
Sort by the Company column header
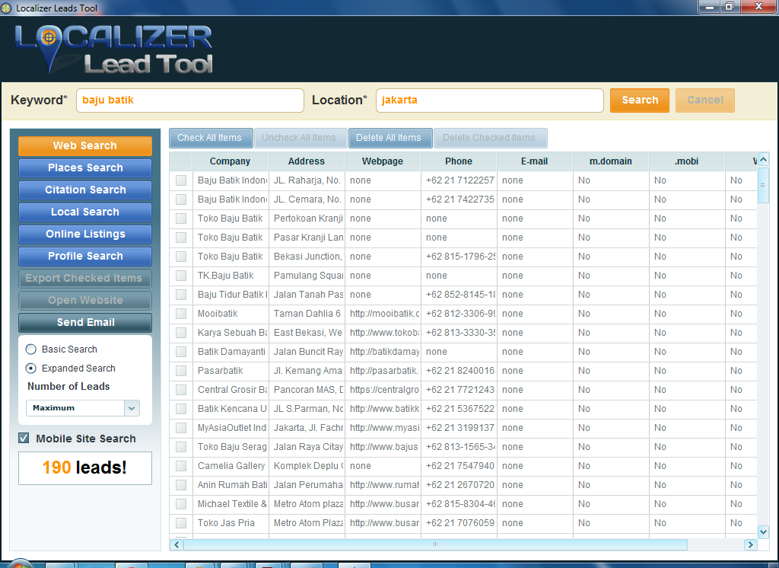pyautogui.click(x=230, y=161)
